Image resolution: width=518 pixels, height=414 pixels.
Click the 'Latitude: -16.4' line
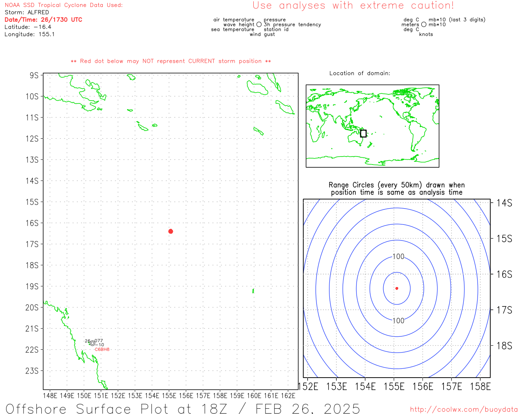[28, 27]
